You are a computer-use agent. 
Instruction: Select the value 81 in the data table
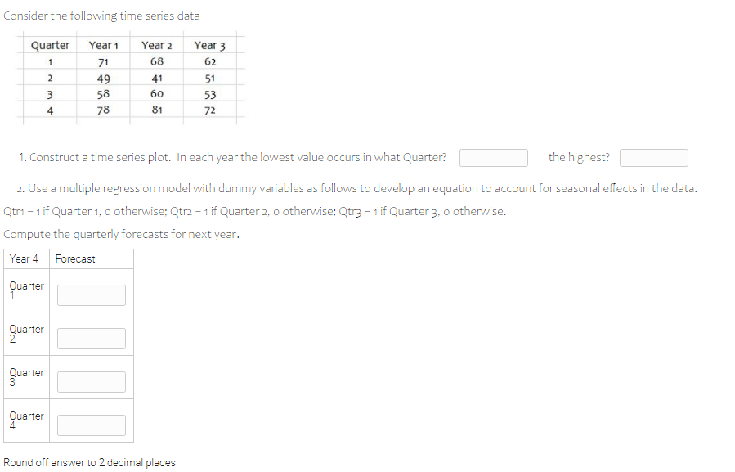pos(157,110)
